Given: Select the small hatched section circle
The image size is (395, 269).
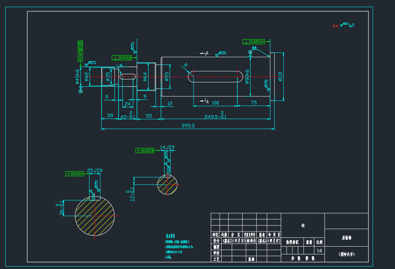Looking at the screenshot, I should click(167, 184).
